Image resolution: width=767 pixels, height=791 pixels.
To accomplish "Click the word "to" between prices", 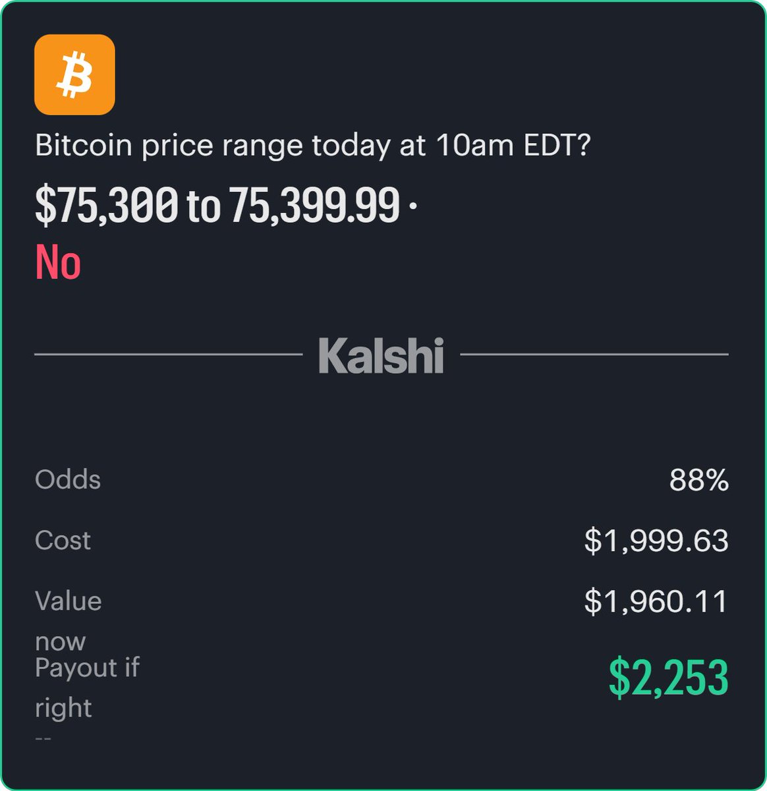I will [x=204, y=206].
